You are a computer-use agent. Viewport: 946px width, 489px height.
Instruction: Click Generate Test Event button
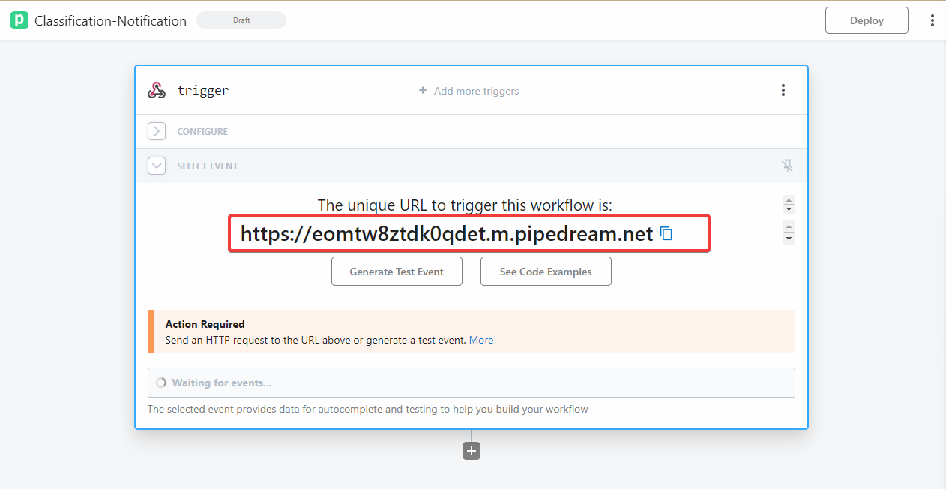click(397, 271)
